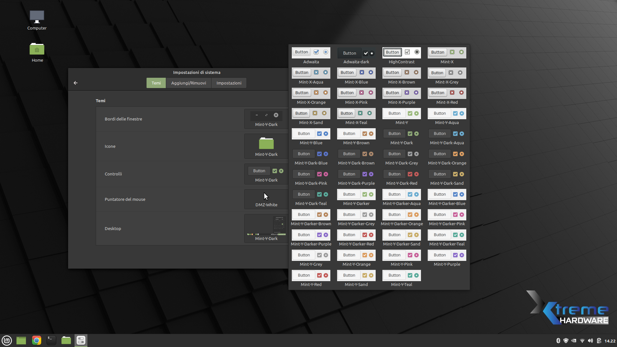This screenshot has height=347, width=617.
Task: Open the icons theme chooser
Action: pos(266,146)
